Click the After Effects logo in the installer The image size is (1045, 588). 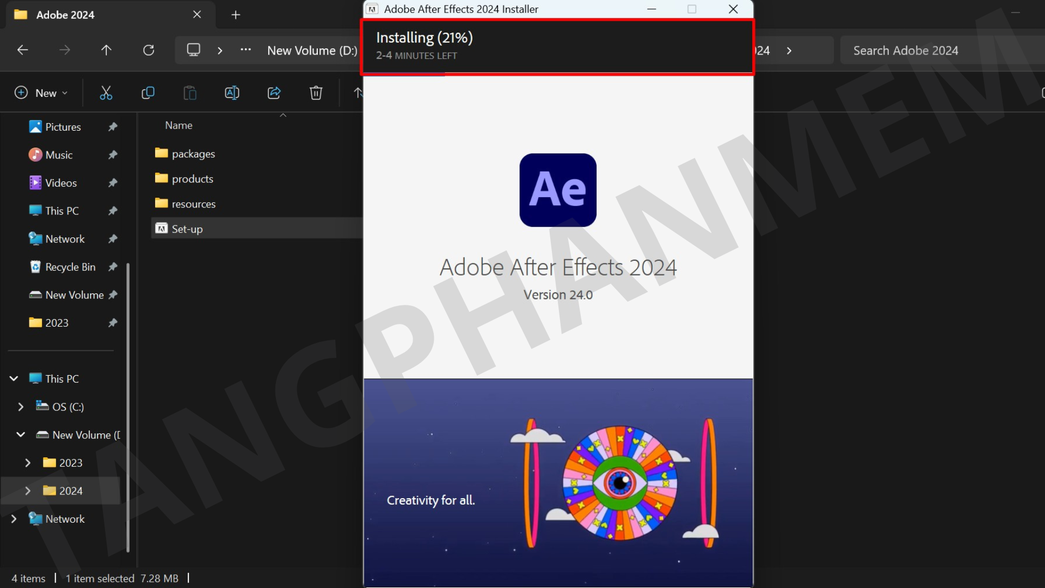pyautogui.click(x=557, y=189)
